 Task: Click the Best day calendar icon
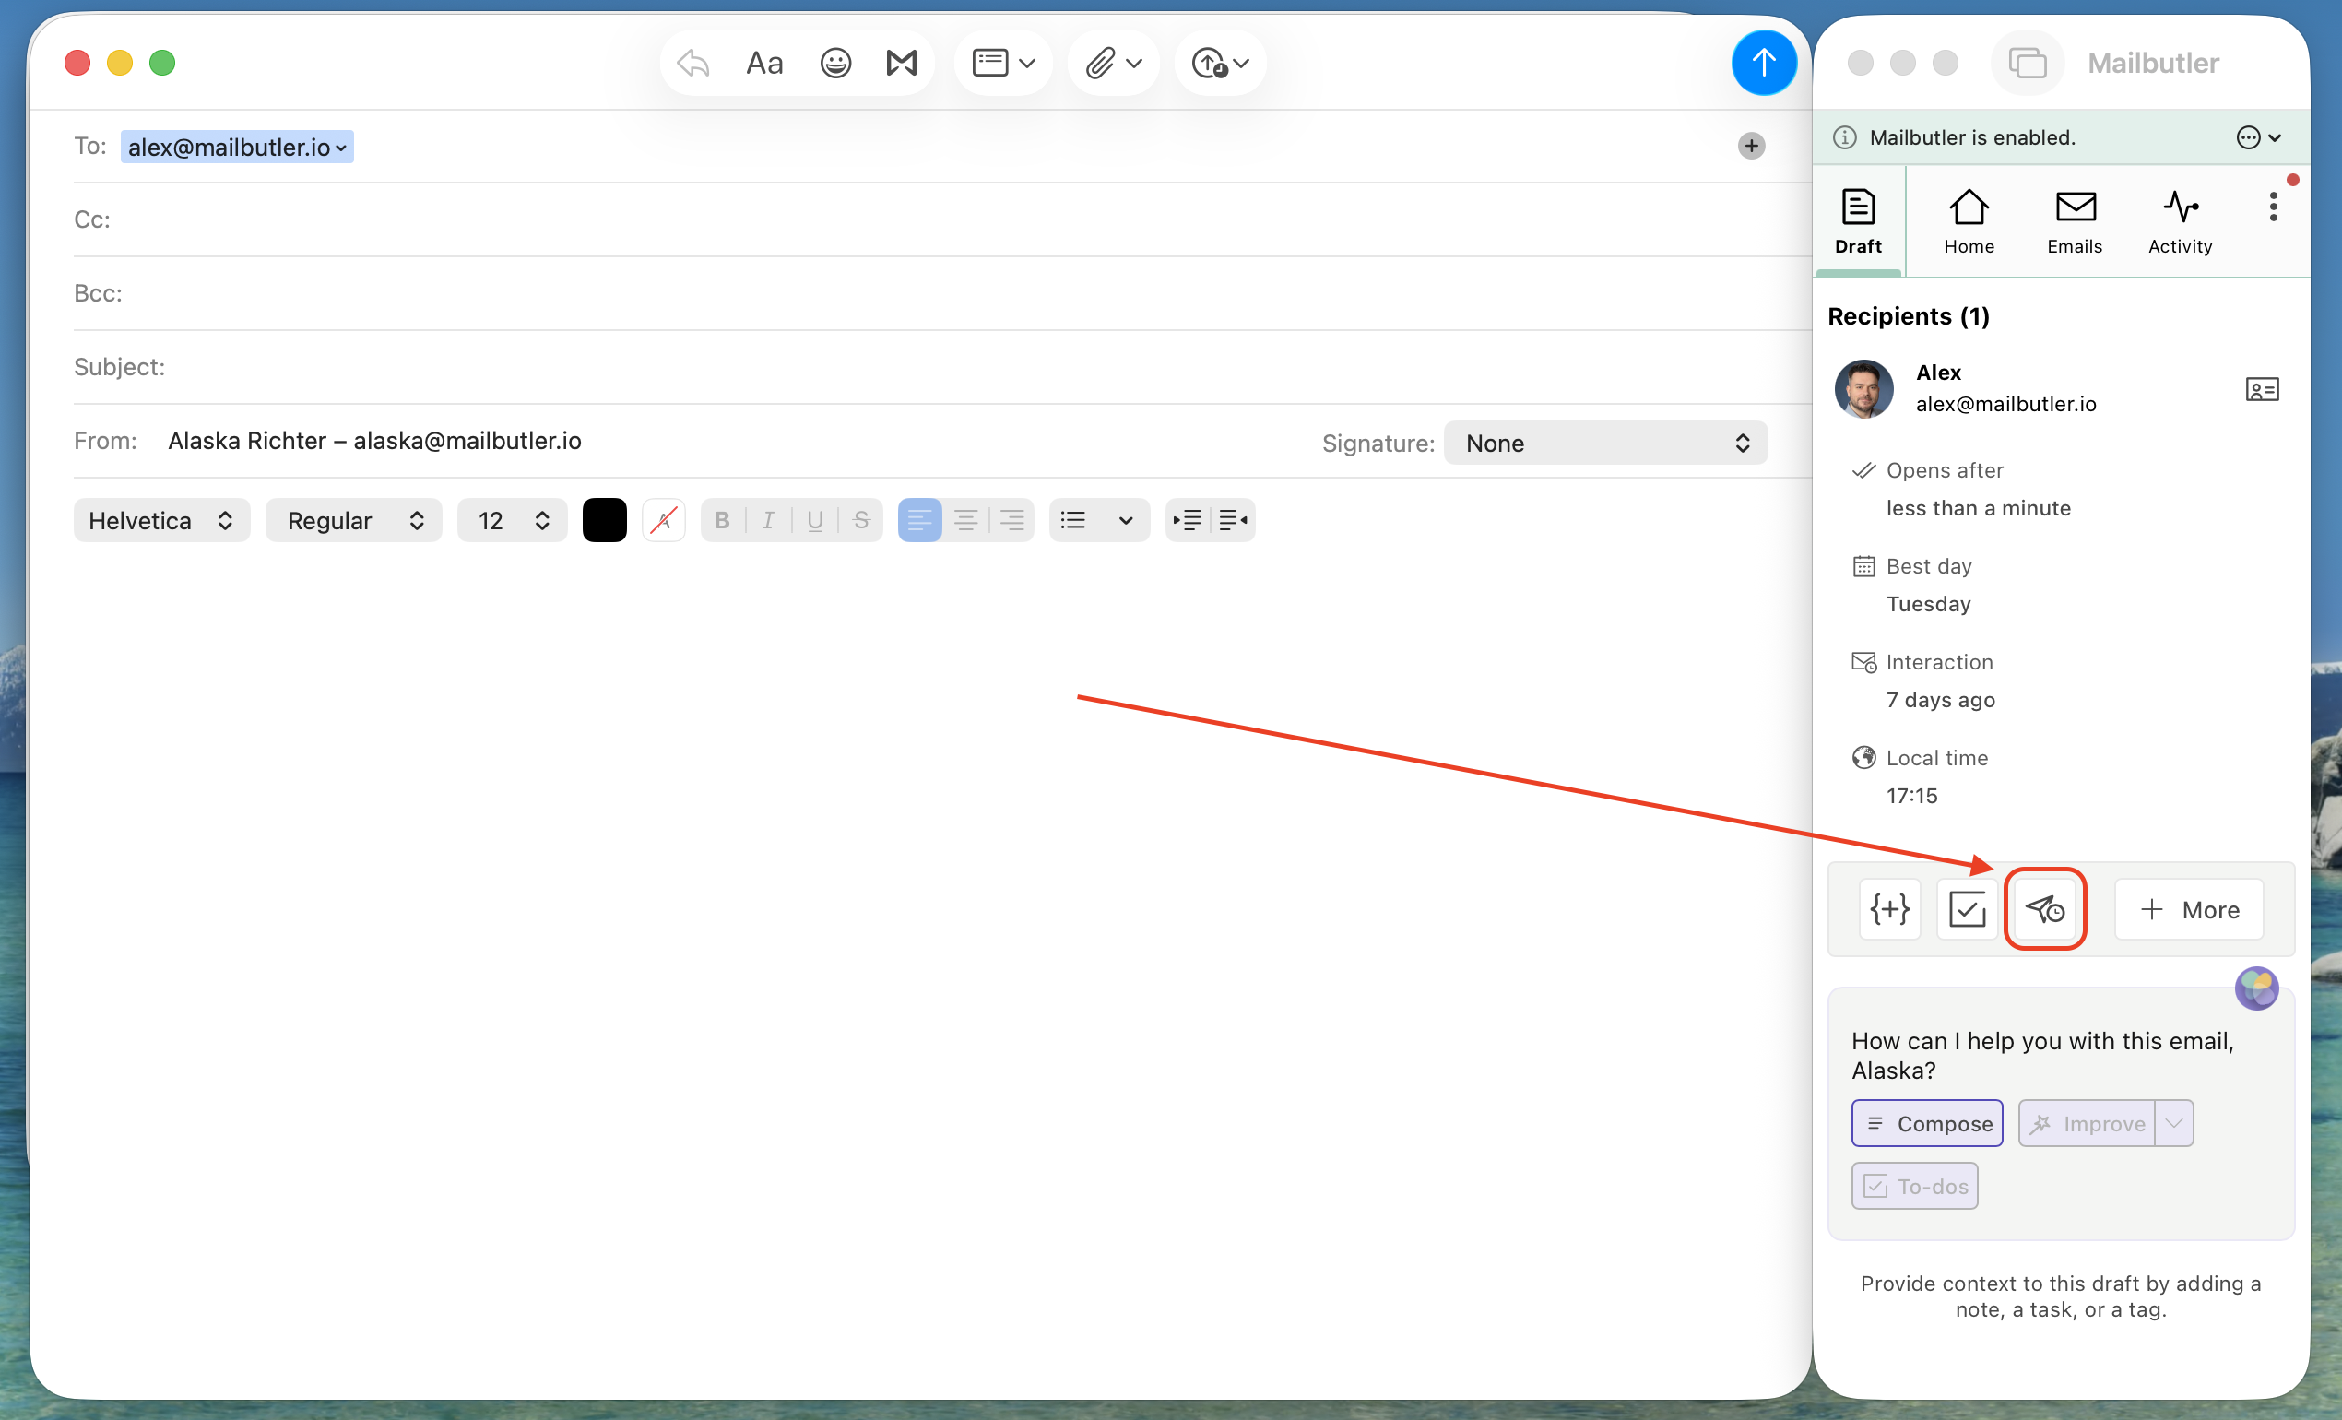tap(1863, 566)
